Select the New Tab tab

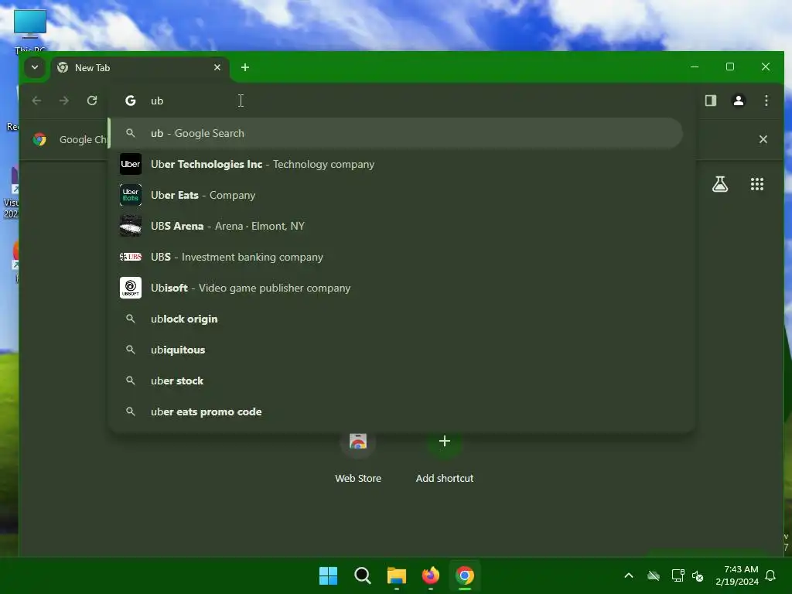140,68
